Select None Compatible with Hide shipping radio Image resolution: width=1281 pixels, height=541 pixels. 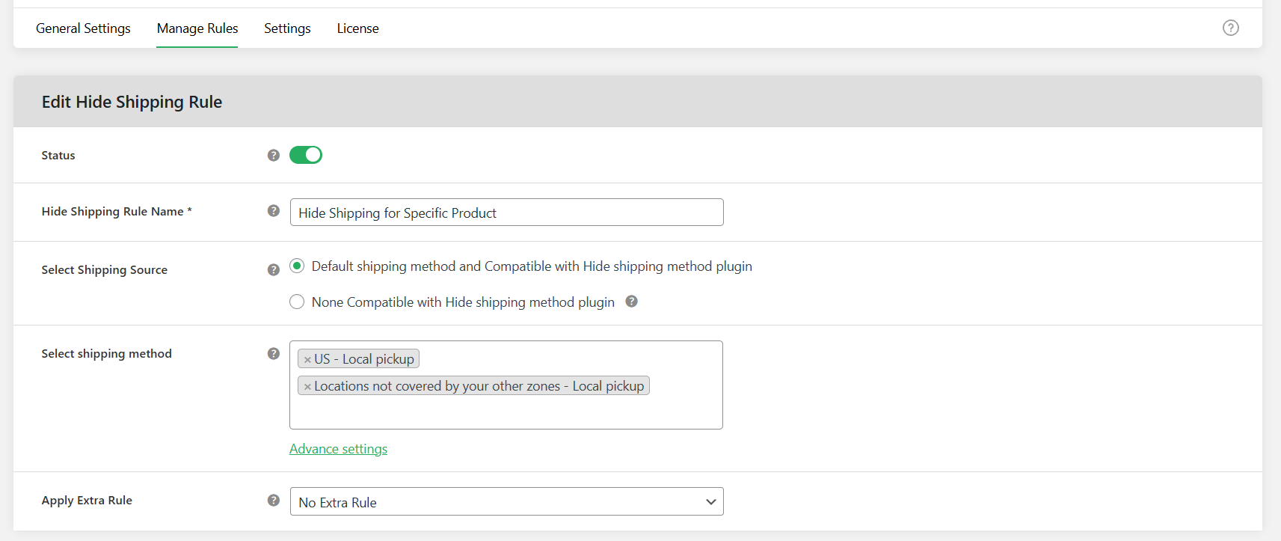pyautogui.click(x=297, y=302)
